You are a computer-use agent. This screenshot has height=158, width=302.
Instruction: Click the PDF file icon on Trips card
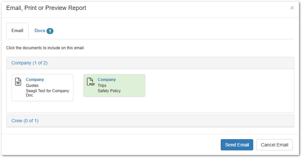(91, 82)
